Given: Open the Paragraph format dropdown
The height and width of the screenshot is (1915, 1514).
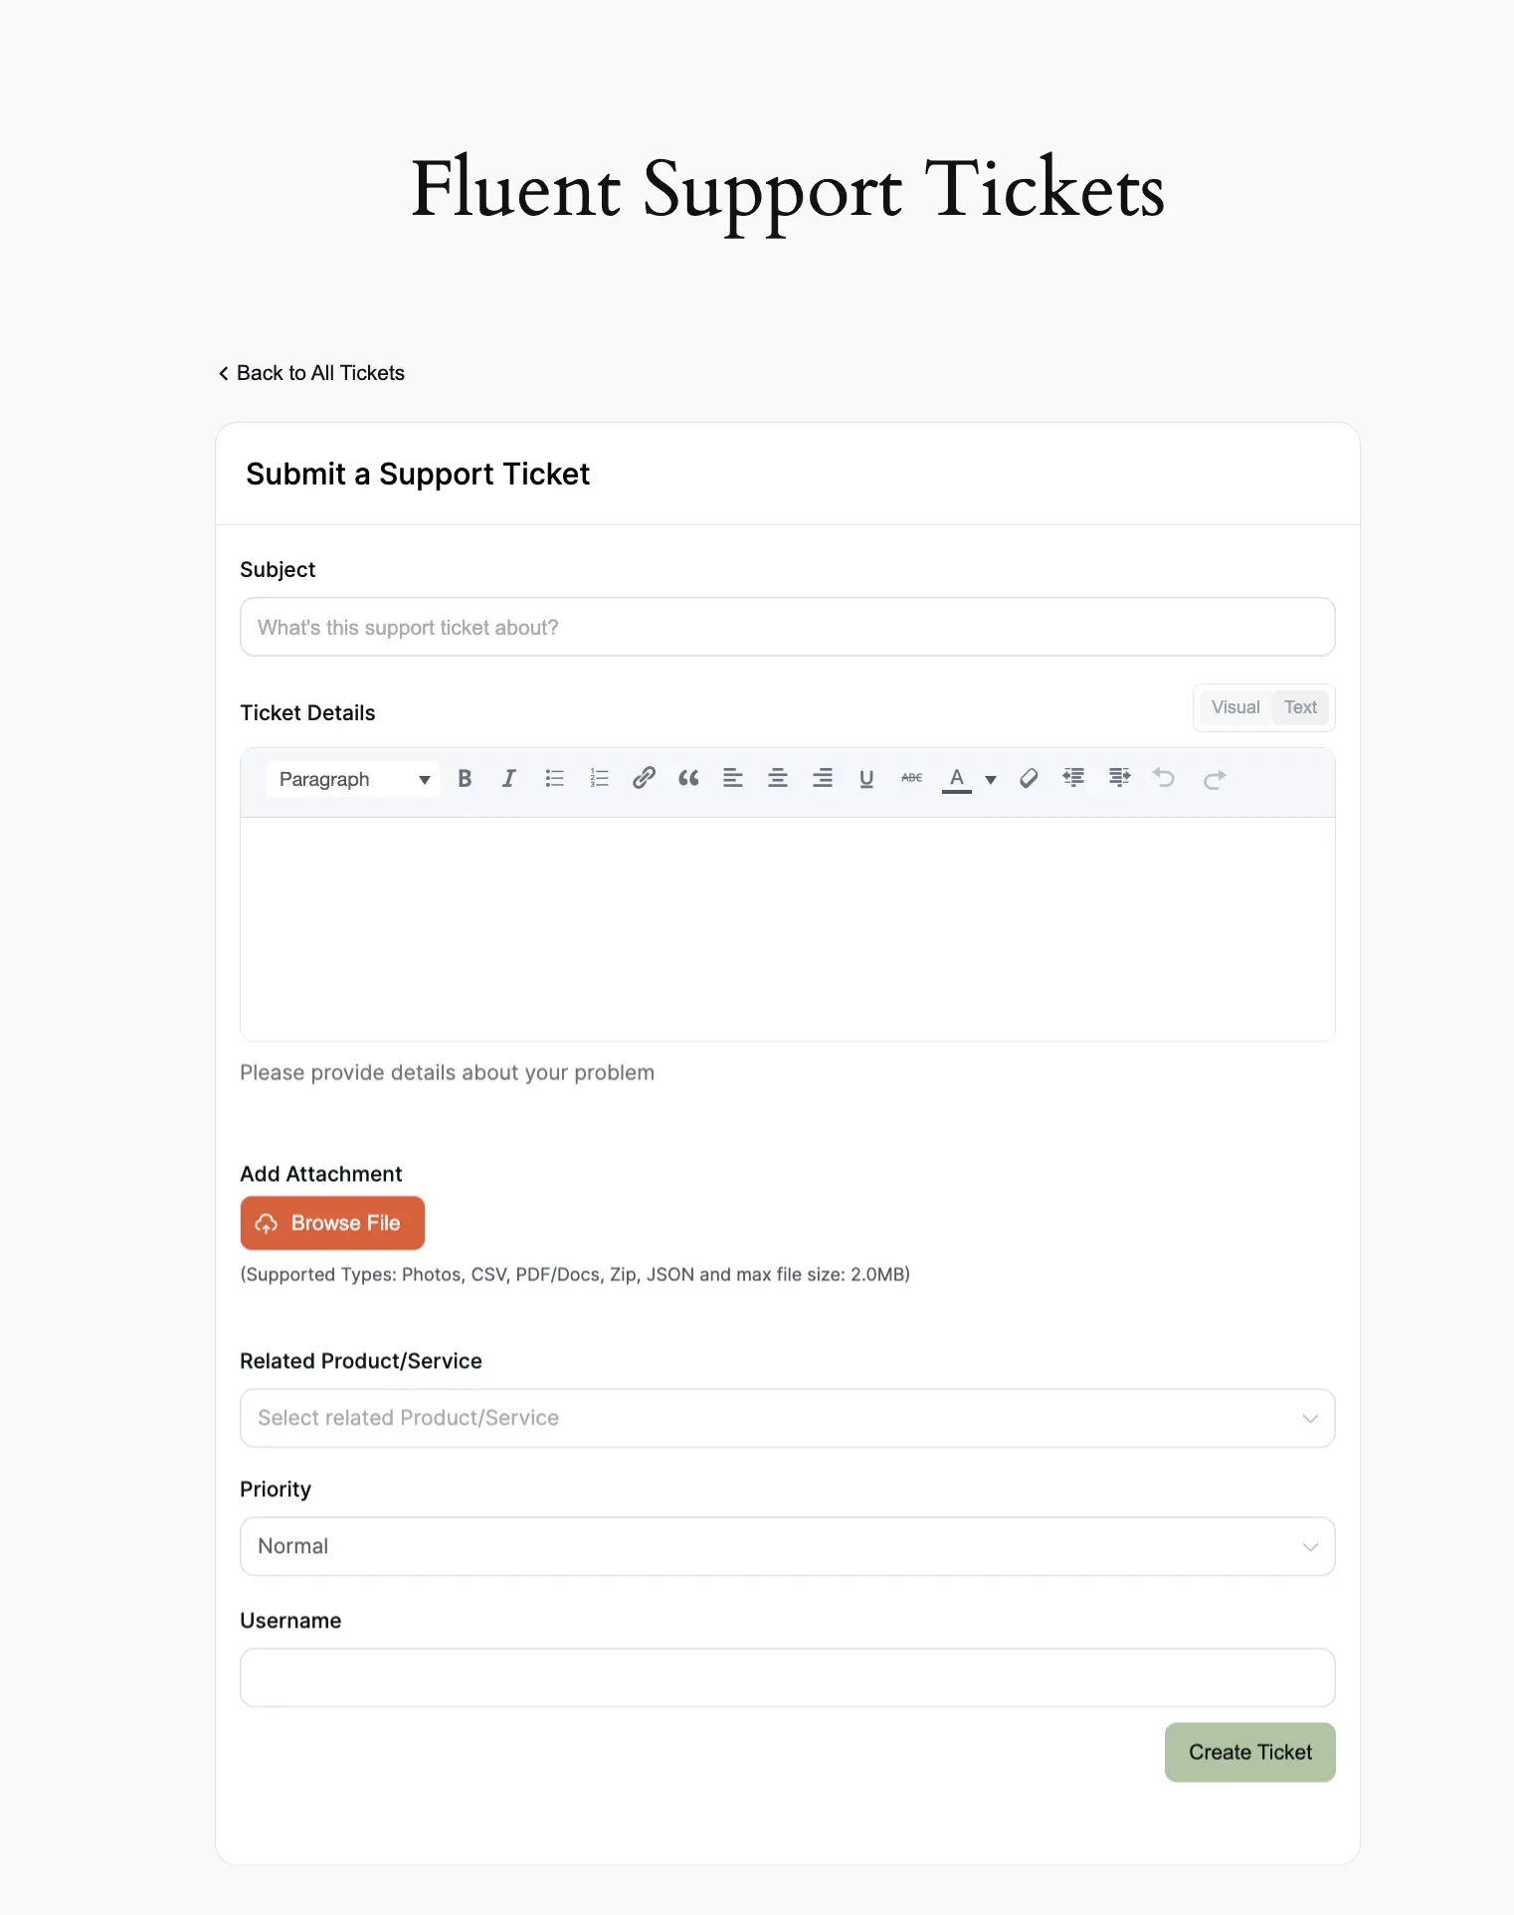Looking at the screenshot, I should [x=353, y=779].
